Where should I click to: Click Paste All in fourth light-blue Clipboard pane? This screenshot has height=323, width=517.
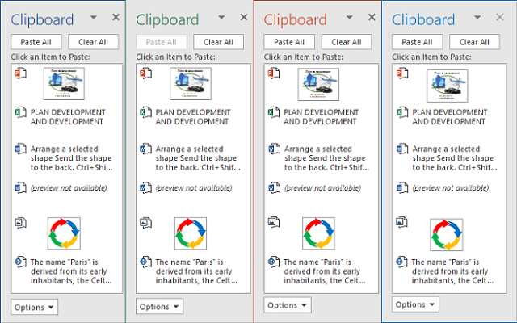(x=417, y=42)
